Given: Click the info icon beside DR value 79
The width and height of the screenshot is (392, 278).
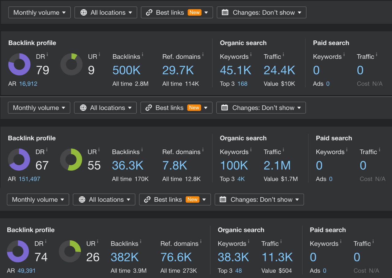Looking at the screenshot, I should point(47,54).
